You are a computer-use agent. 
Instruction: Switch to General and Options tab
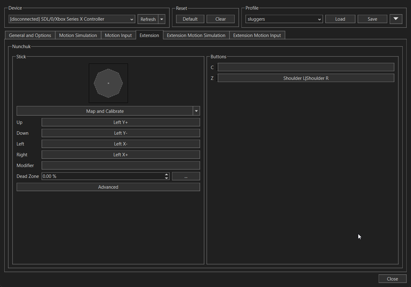pos(30,35)
